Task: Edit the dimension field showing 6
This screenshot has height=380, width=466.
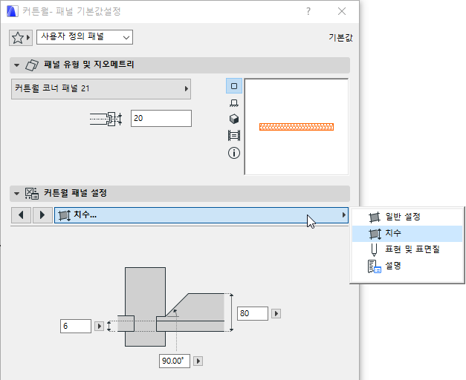Action: click(x=76, y=327)
